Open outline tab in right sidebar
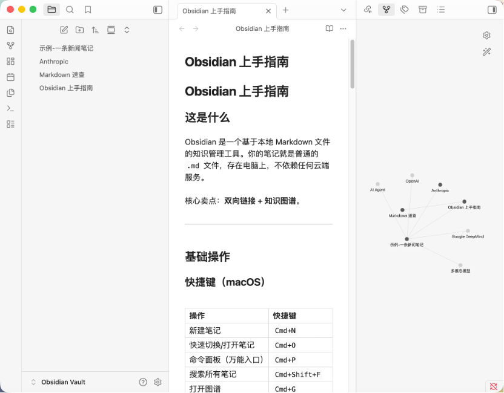This screenshot has width=504, height=393. (x=441, y=10)
